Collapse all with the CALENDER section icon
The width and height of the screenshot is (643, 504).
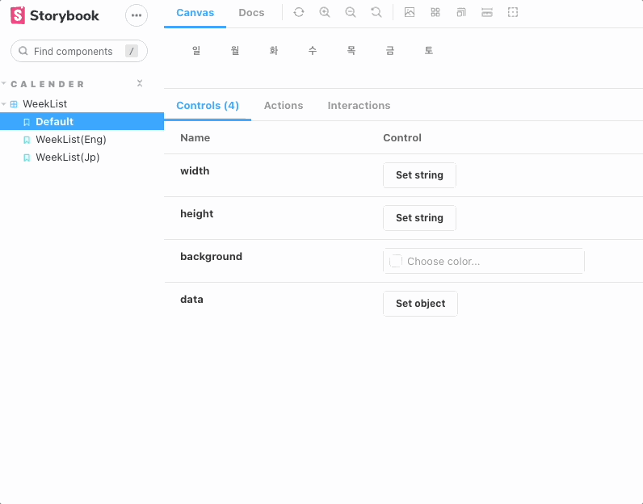pos(140,83)
